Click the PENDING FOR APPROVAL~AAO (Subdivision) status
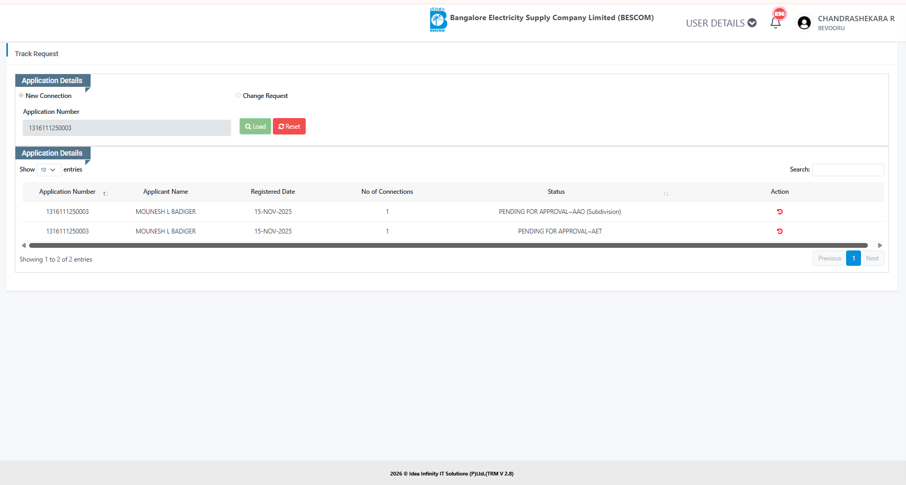The height and width of the screenshot is (485, 906). [x=560, y=212]
